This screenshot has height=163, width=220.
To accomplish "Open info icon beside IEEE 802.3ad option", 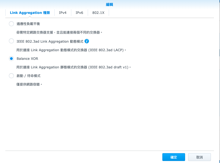I will 87,41.
